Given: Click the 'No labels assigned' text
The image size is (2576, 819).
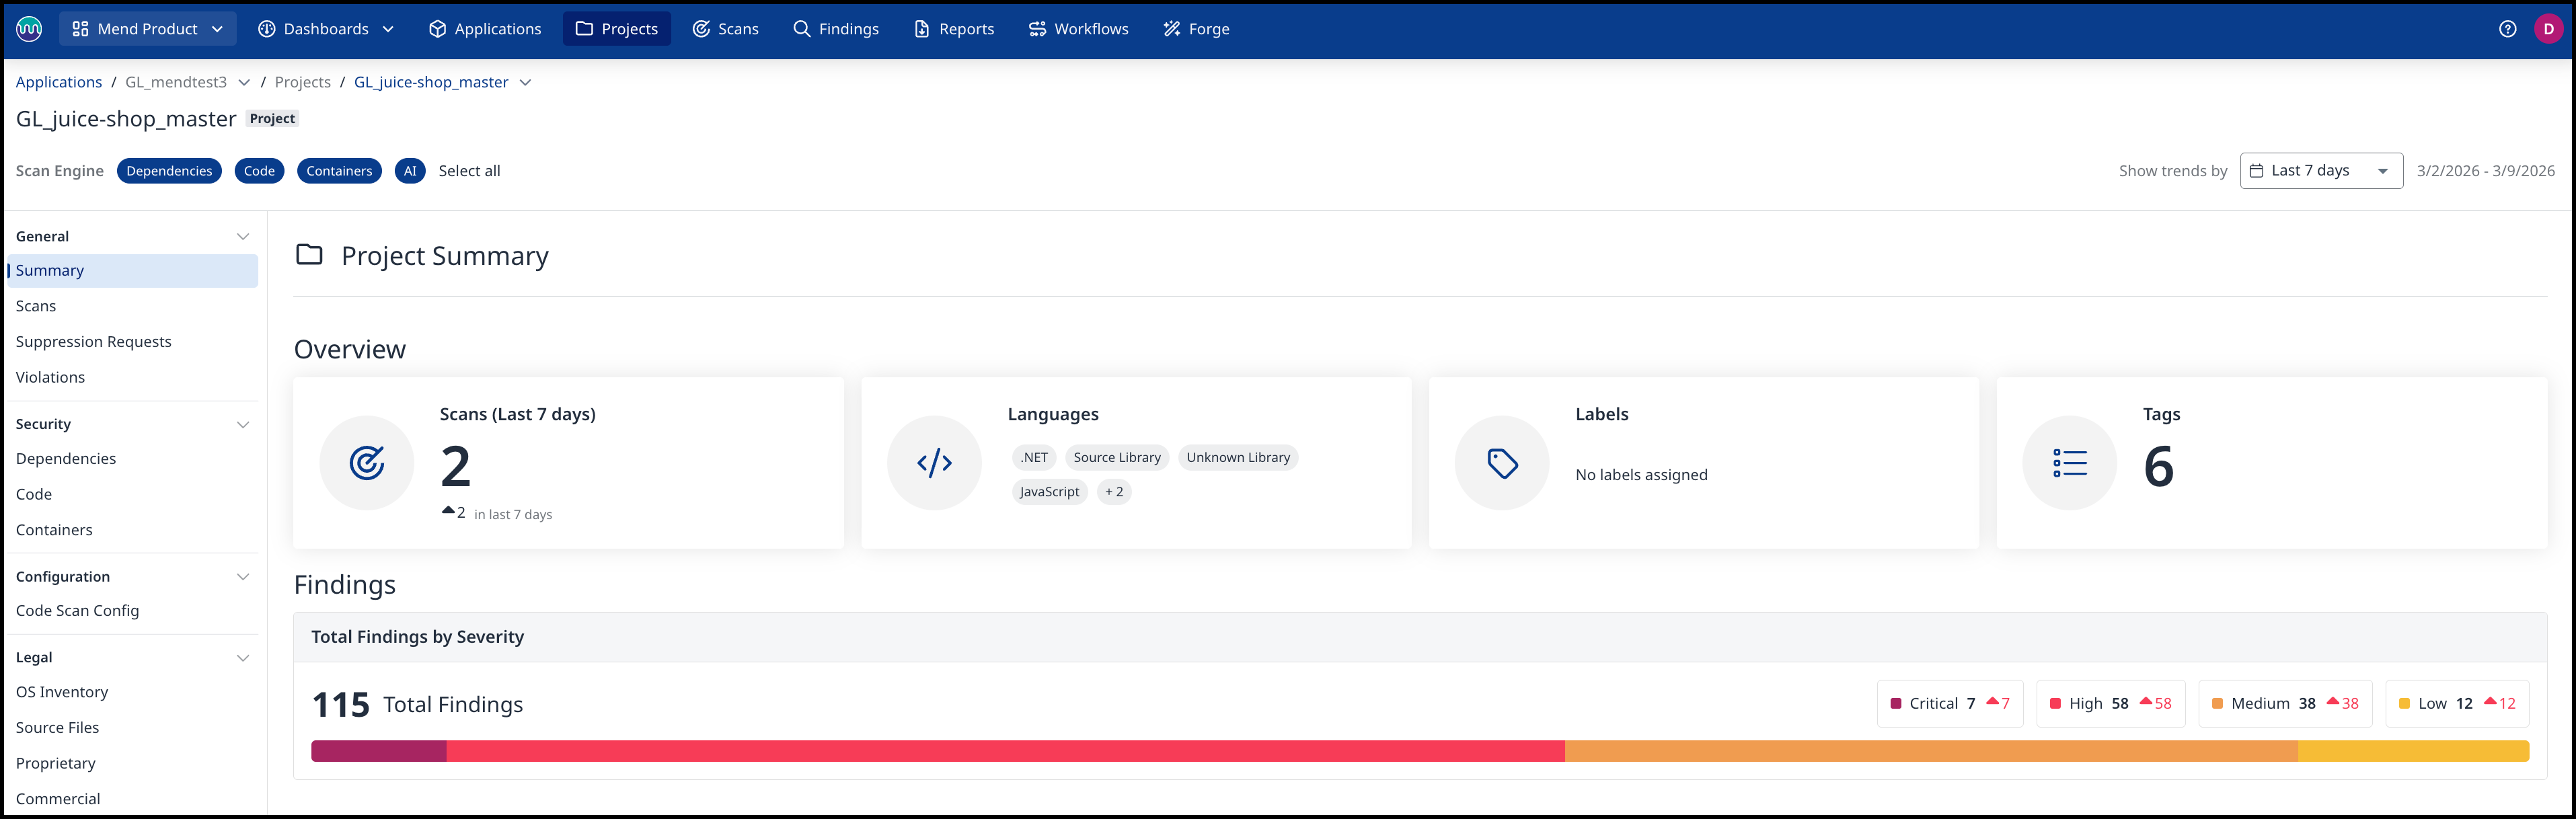Looking at the screenshot, I should [x=1641, y=475].
